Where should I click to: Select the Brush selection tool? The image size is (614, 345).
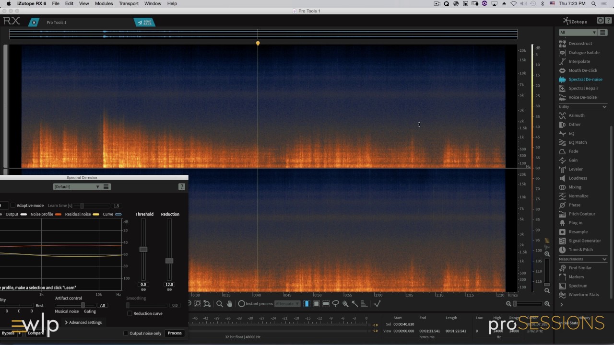[345, 304]
